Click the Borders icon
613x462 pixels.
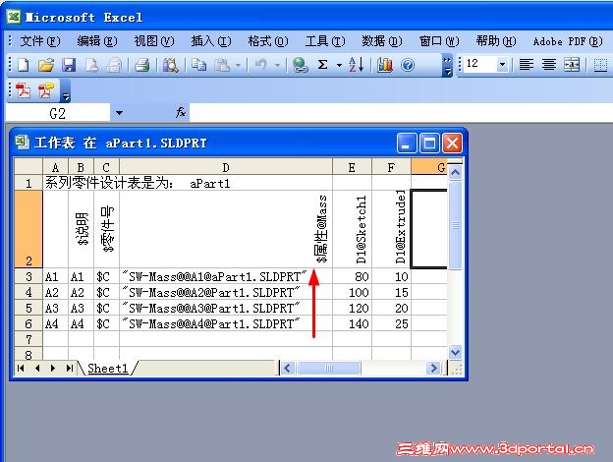pos(600,65)
